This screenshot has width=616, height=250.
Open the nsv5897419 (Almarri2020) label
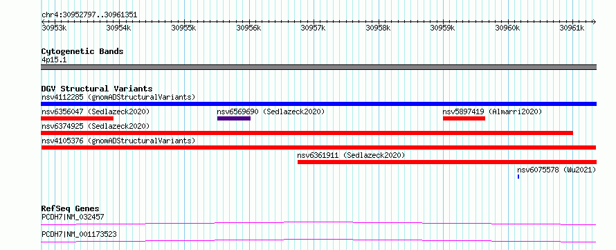tap(492, 111)
